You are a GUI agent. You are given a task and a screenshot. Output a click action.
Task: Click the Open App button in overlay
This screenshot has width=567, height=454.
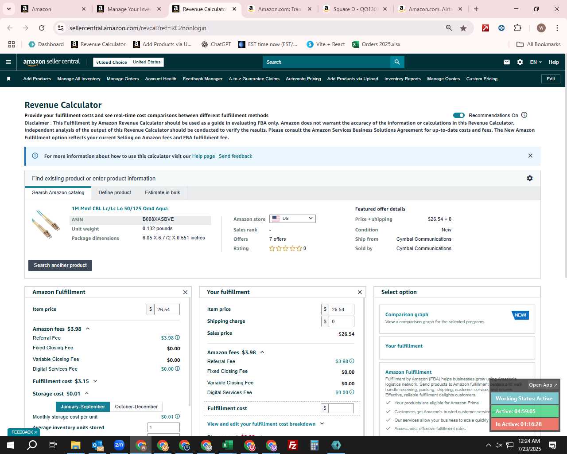(543, 385)
